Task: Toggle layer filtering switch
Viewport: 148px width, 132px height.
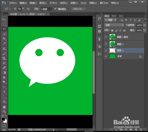Action: coord(145,20)
